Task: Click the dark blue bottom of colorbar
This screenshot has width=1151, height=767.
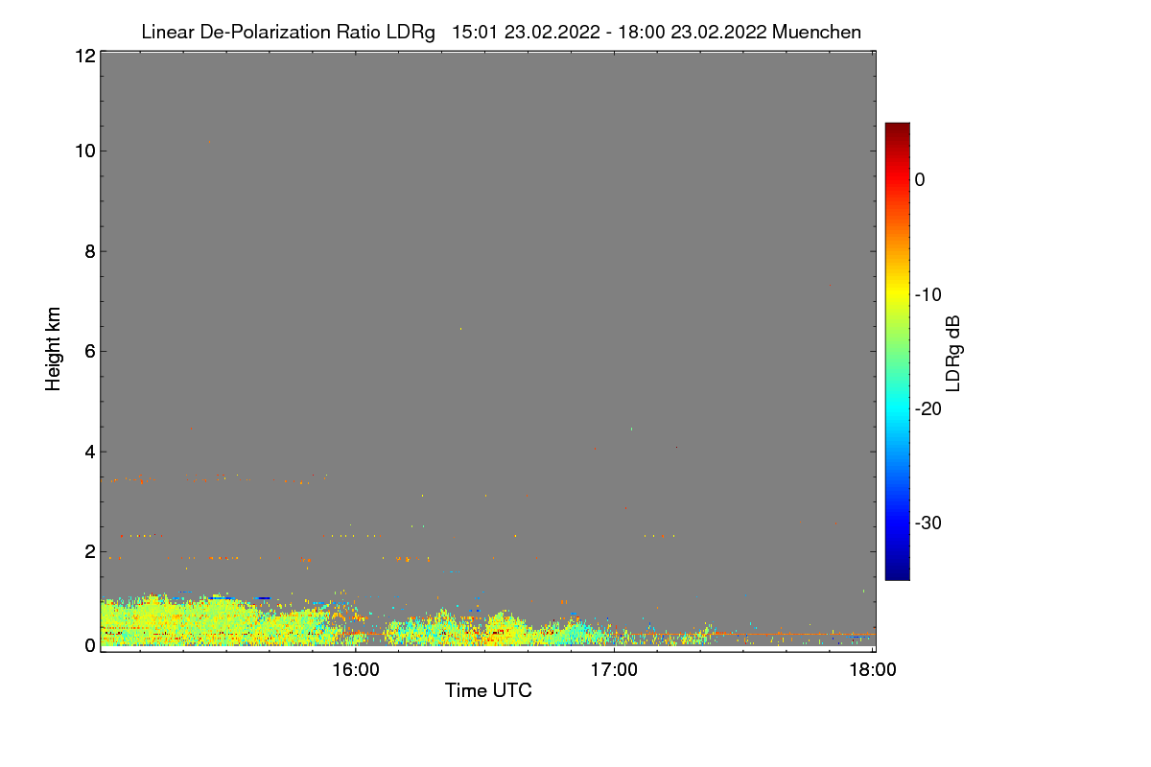Action: tap(897, 572)
